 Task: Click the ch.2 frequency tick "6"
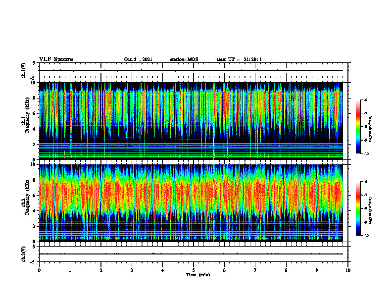[x=34, y=195]
